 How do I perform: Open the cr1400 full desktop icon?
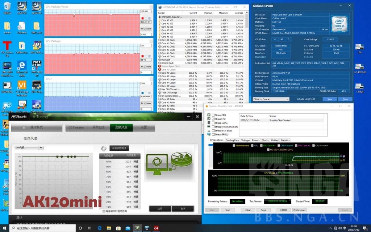tap(360, 68)
